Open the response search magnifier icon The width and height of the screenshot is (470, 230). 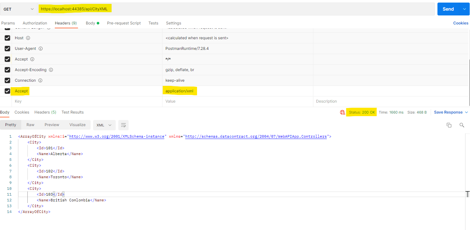coord(462,125)
